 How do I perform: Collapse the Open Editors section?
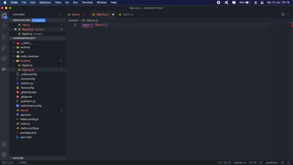11,20
